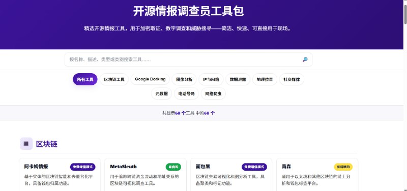Show 社交媒体 tools

(292, 79)
